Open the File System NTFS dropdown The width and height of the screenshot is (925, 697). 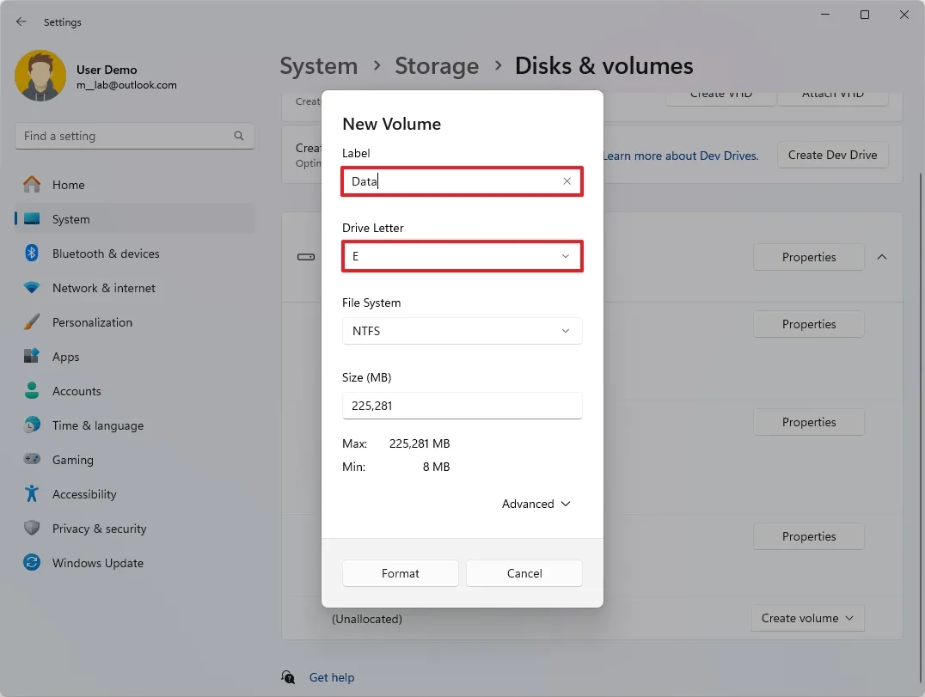(462, 331)
